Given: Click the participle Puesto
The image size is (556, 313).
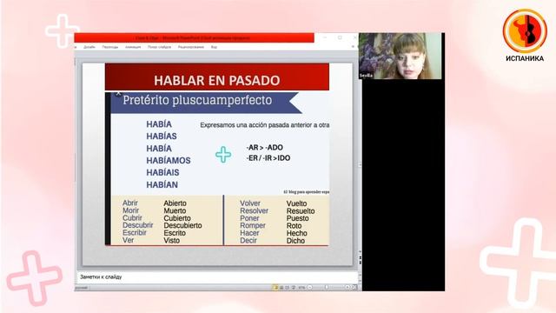Looking at the screenshot, I should [297, 218].
